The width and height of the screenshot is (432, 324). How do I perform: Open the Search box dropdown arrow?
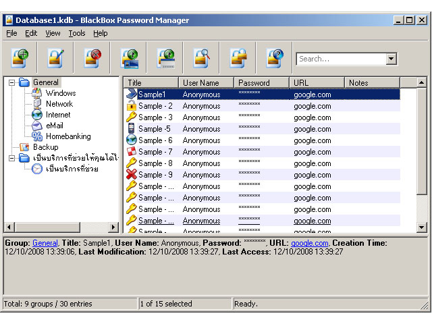coord(391,59)
